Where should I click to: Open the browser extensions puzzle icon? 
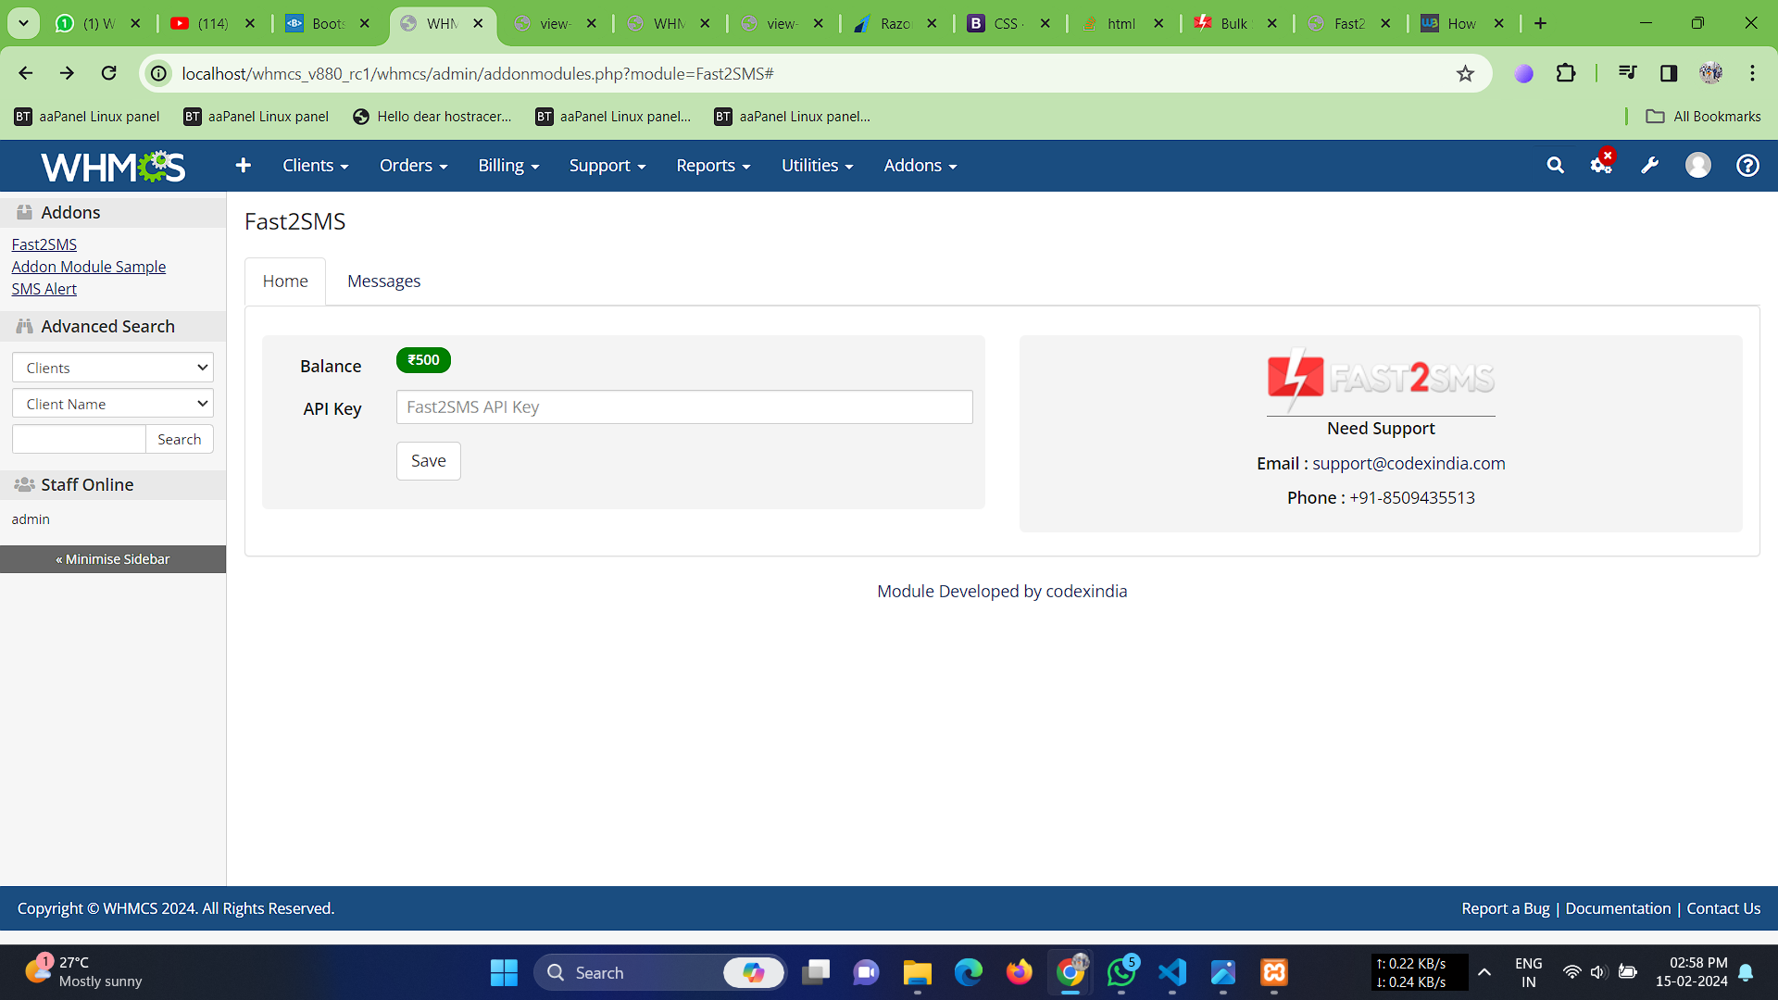(x=1566, y=73)
